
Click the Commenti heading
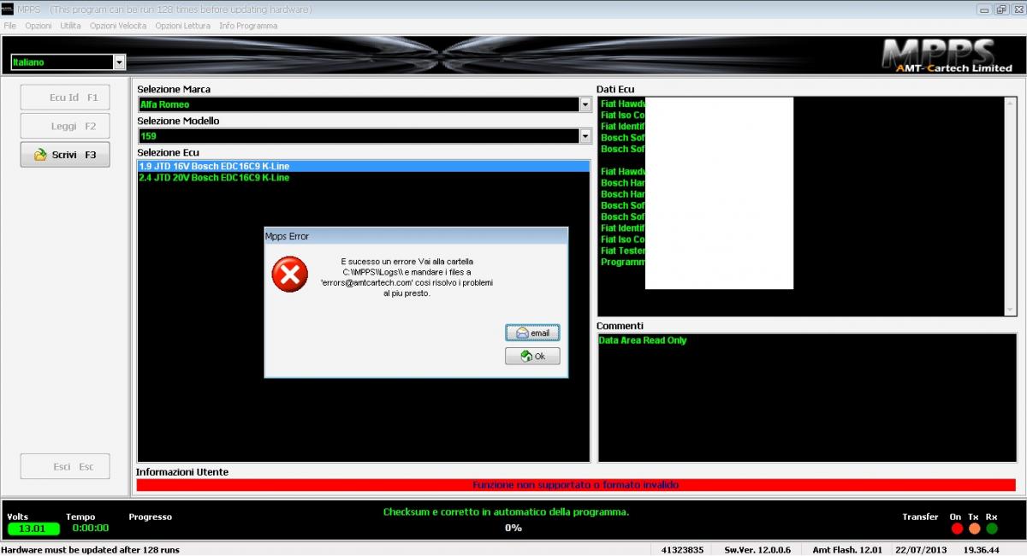click(x=620, y=326)
